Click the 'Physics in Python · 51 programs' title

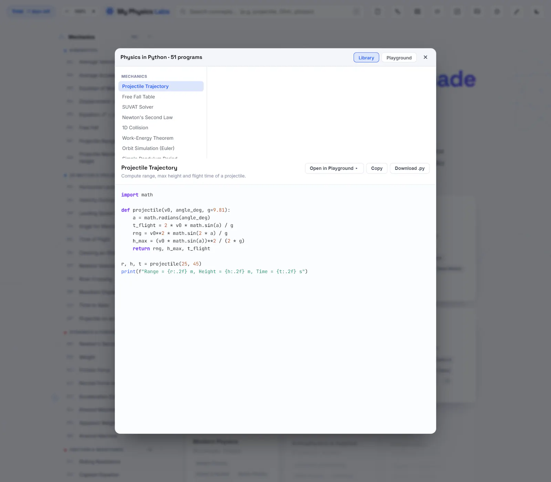point(161,57)
